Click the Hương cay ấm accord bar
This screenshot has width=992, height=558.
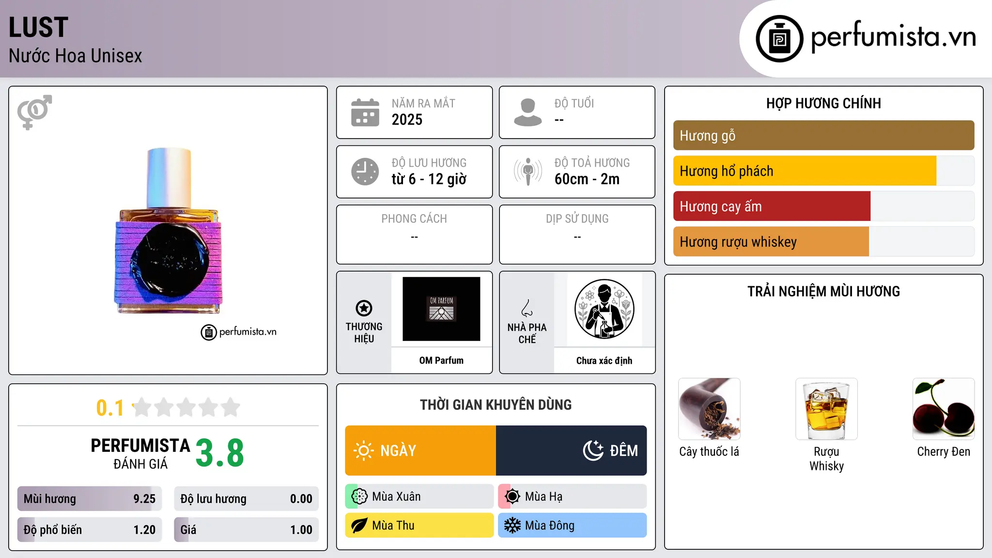click(823, 206)
